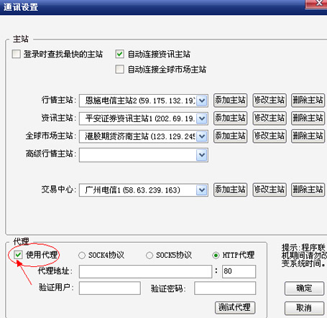Image resolution: width=327 pixels, height=318 pixels.
Task: Toggle the 使用代理 checkbox
Action: click(x=18, y=255)
